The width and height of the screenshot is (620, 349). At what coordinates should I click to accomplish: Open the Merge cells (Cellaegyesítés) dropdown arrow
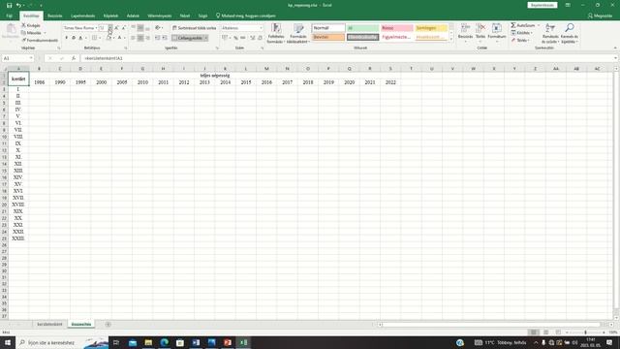tap(206, 38)
